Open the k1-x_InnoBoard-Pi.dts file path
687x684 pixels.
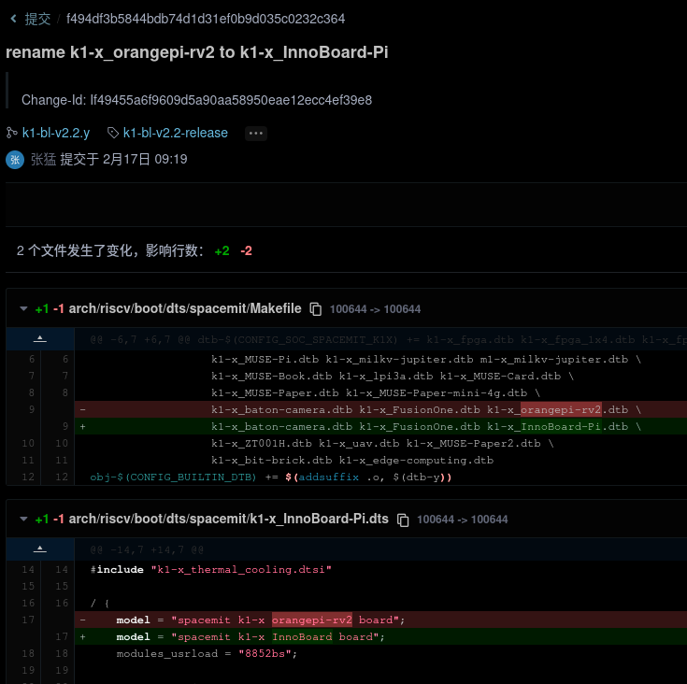[229, 519]
